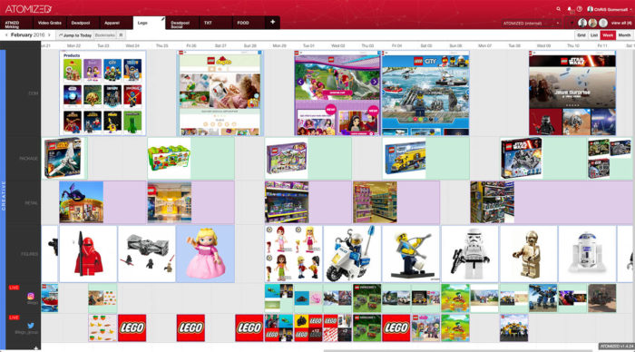
Task: Switch to the FOOD tab
Action: (x=249, y=23)
